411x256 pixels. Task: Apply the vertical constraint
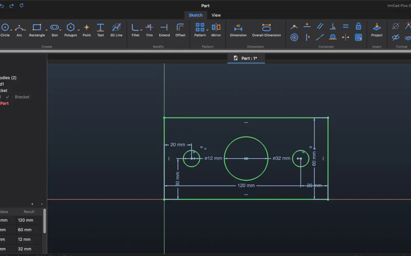tap(307, 37)
